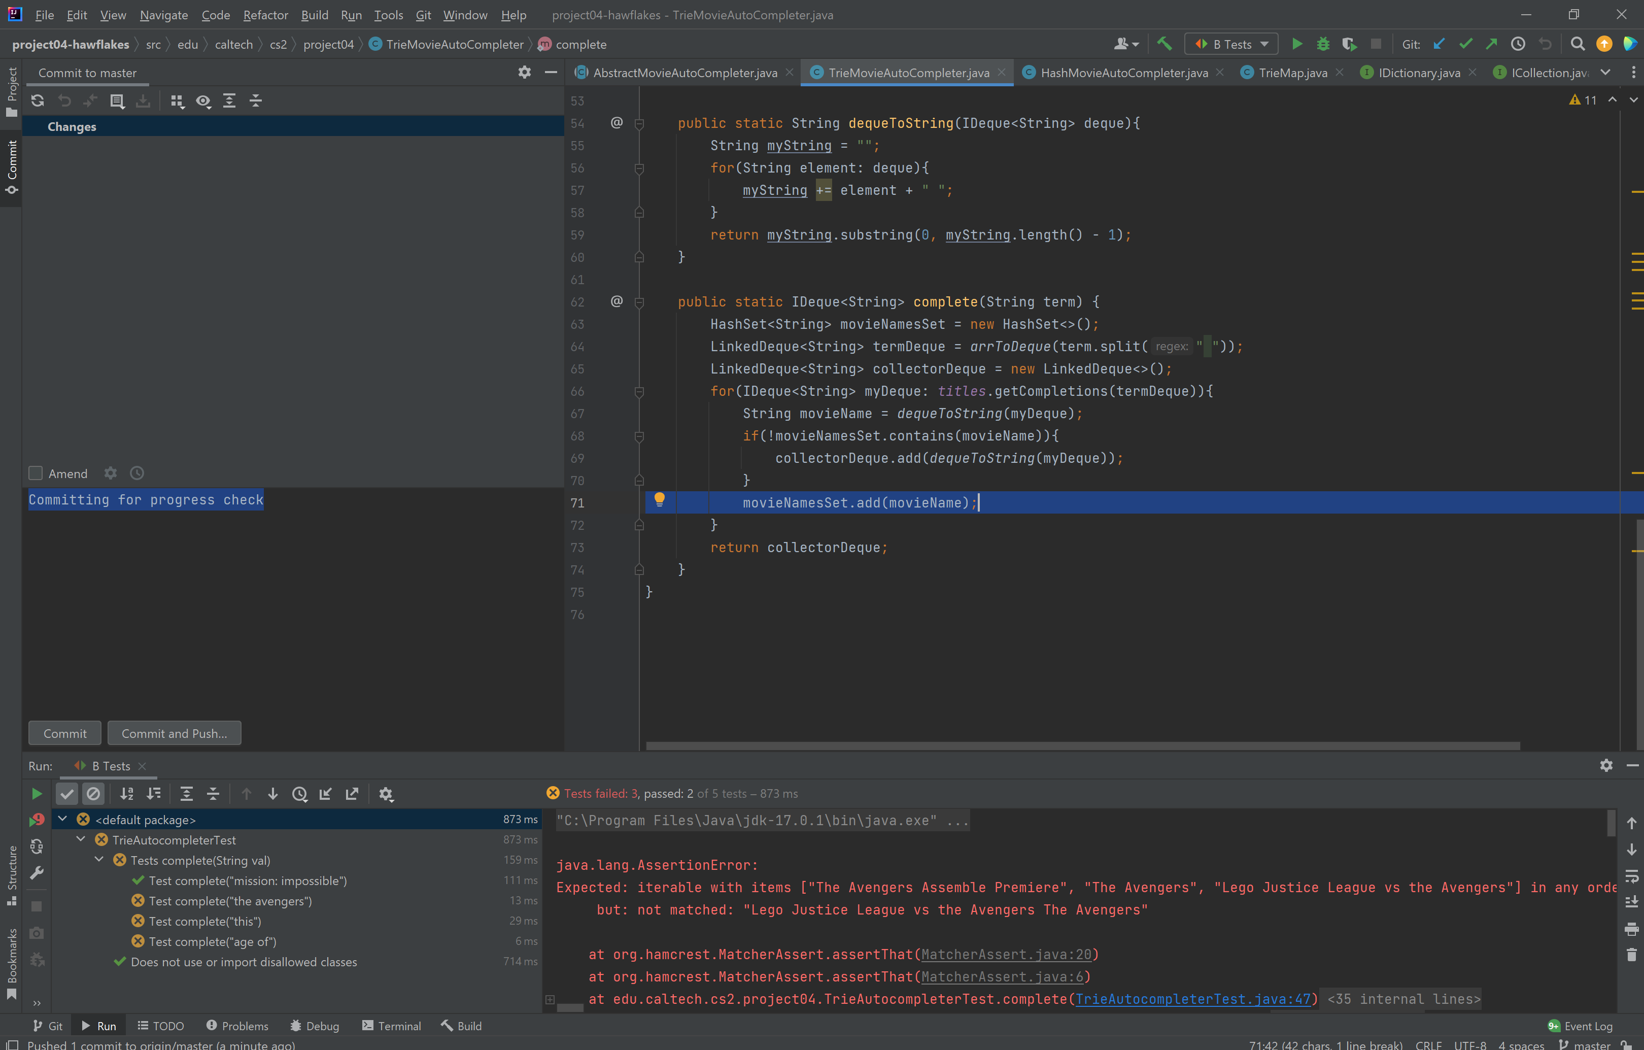Viewport: 1644px width, 1050px height.
Task: Open B Tests run configuration dropdown
Action: coord(1231,44)
